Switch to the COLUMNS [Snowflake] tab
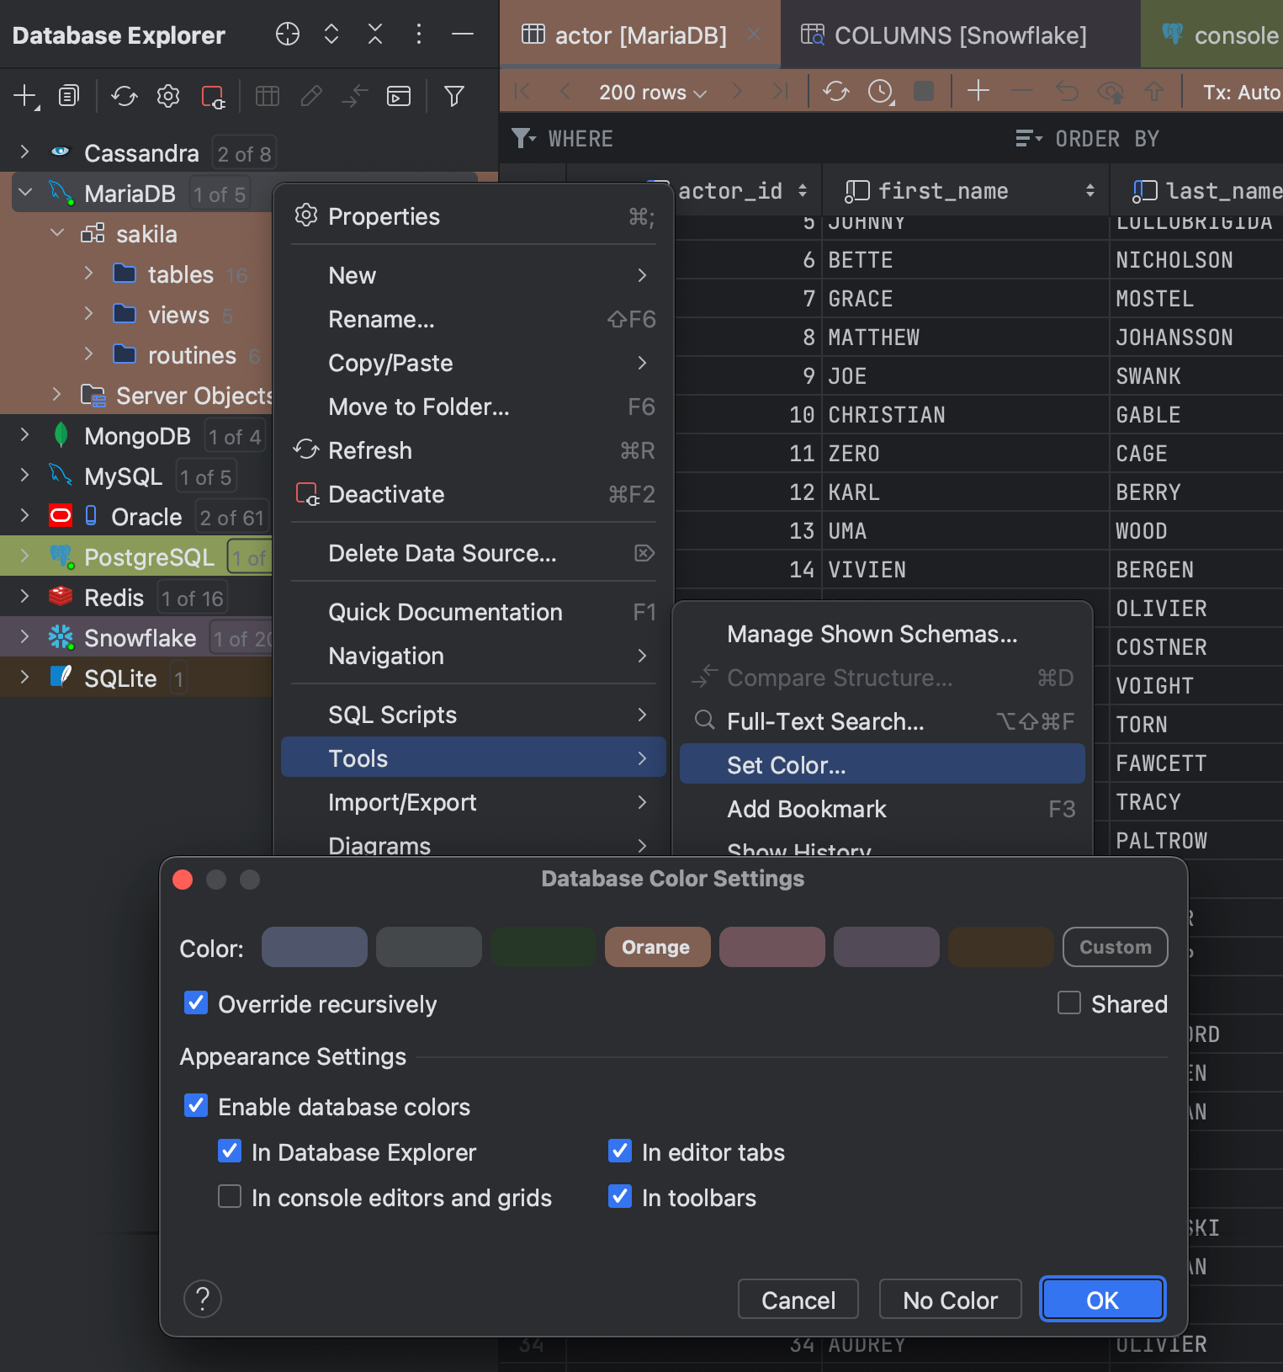This screenshot has height=1372, width=1283. (959, 35)
